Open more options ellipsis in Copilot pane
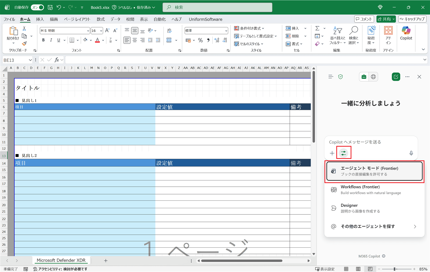Viewport: 430px width, 272px height. coord(407,77)
